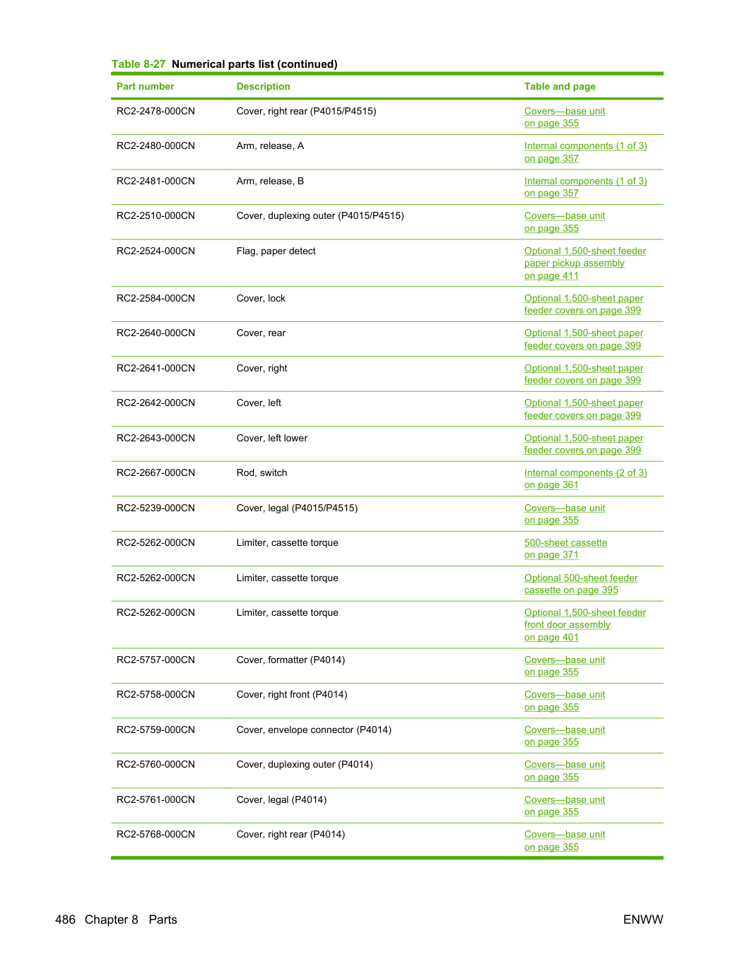Open feeder covers link for Cover, left
Screen dimensions: 730x971
[584, 409]
